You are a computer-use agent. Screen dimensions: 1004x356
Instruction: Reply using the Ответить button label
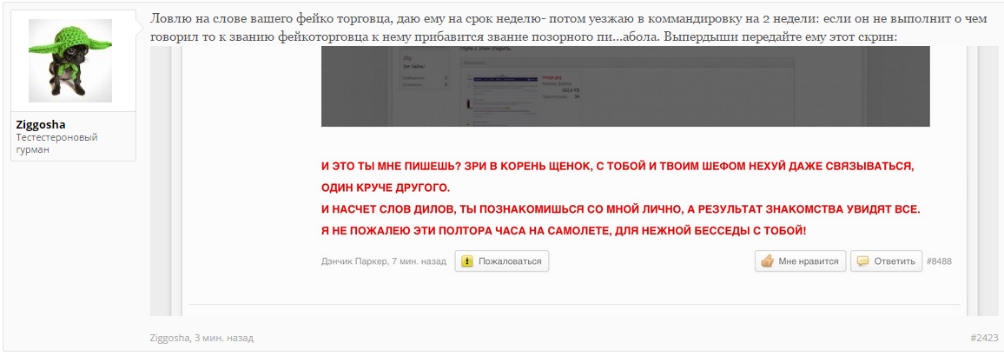pyautogui.click(x=895, y=260)
